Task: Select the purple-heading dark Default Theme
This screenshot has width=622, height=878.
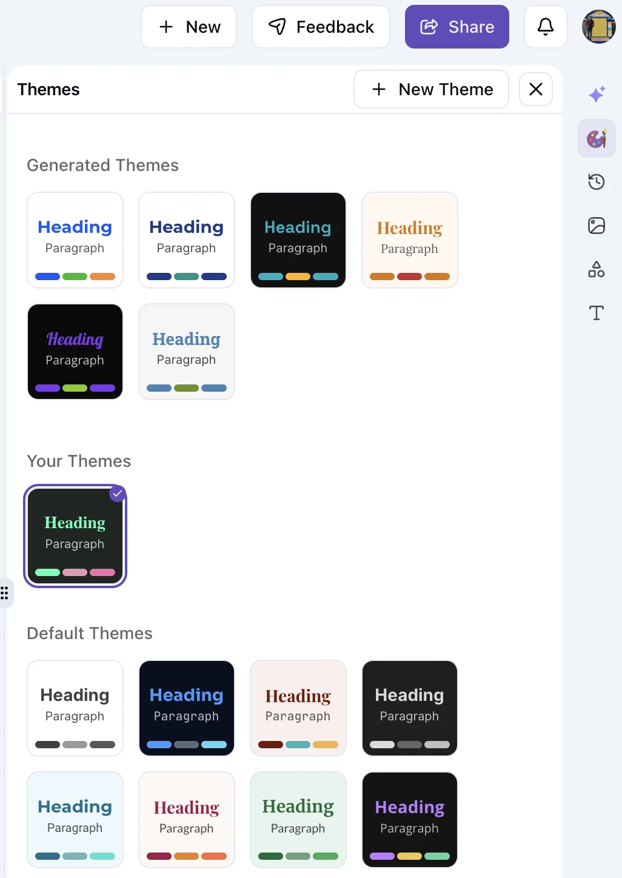Action: pyautogui.click(x=409, y=820)
